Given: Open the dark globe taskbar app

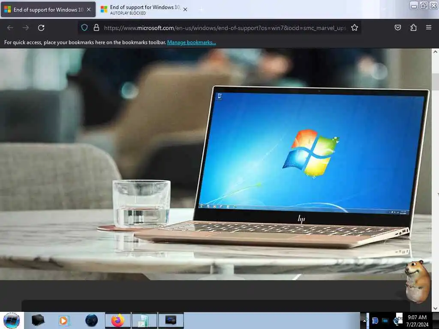Looking at the screenshot, I should tap(91, 320).
